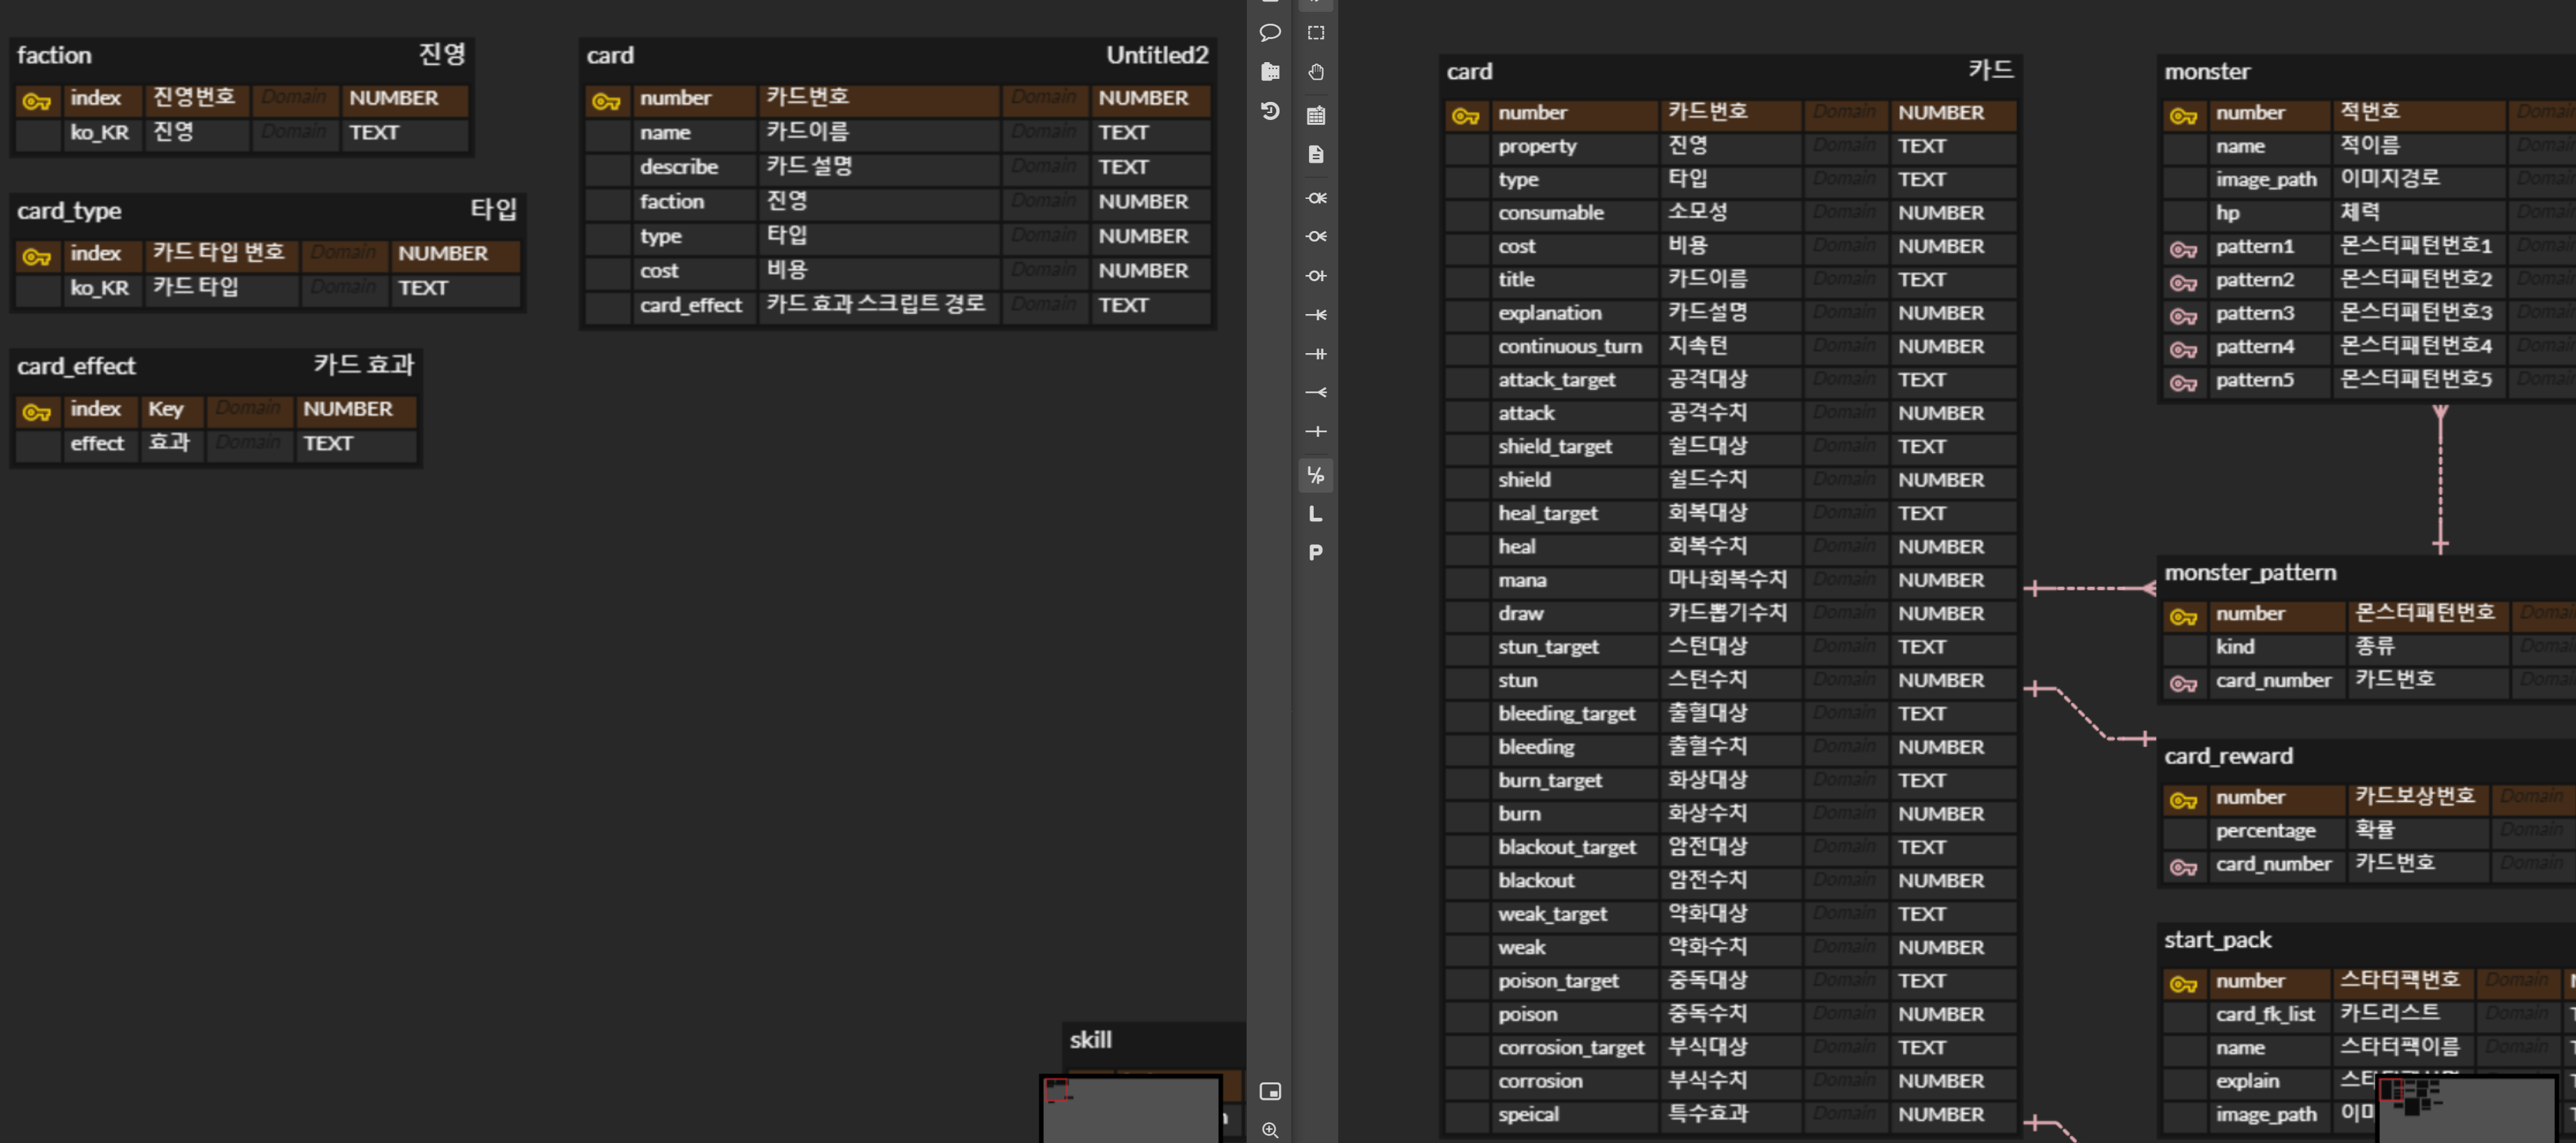
Task: Select the start_pack table title
Action: pyautogui.click(x=2217, y=940)
